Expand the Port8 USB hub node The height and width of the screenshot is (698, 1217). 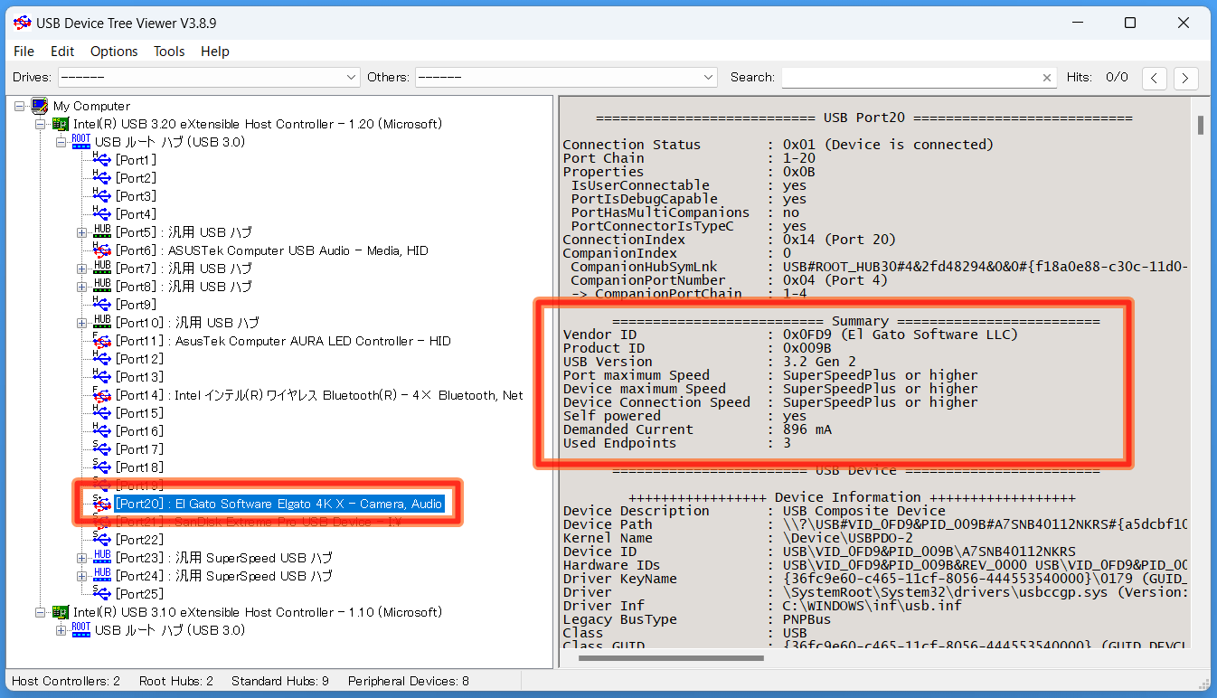coord(82,287)
